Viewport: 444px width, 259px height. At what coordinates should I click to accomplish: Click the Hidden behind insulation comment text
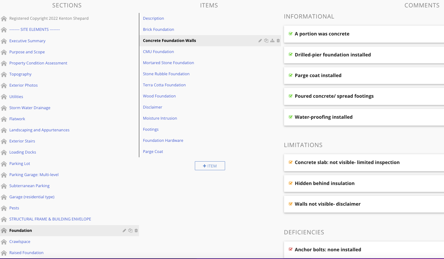point(325,183)
